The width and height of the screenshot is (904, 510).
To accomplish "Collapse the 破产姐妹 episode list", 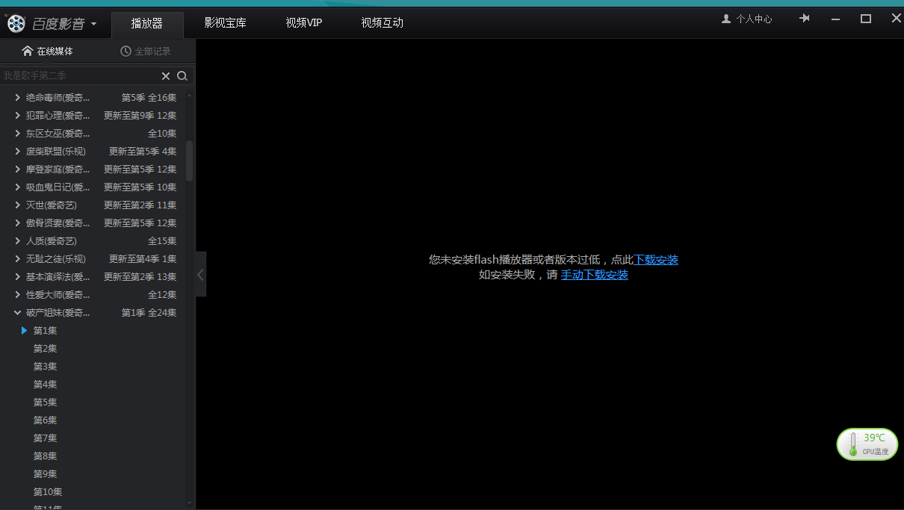I will point(17,312).
